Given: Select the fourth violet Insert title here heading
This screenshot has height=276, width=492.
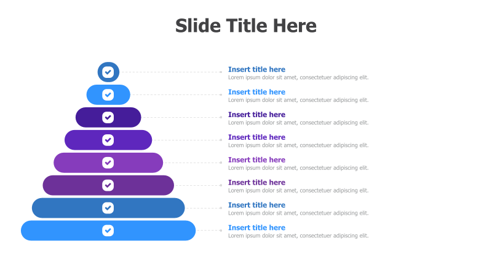Looking at the screenshot, I should tap(256, 137).
